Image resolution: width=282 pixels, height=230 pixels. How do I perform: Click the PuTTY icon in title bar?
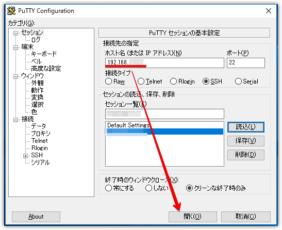click(x=11, y=11)
